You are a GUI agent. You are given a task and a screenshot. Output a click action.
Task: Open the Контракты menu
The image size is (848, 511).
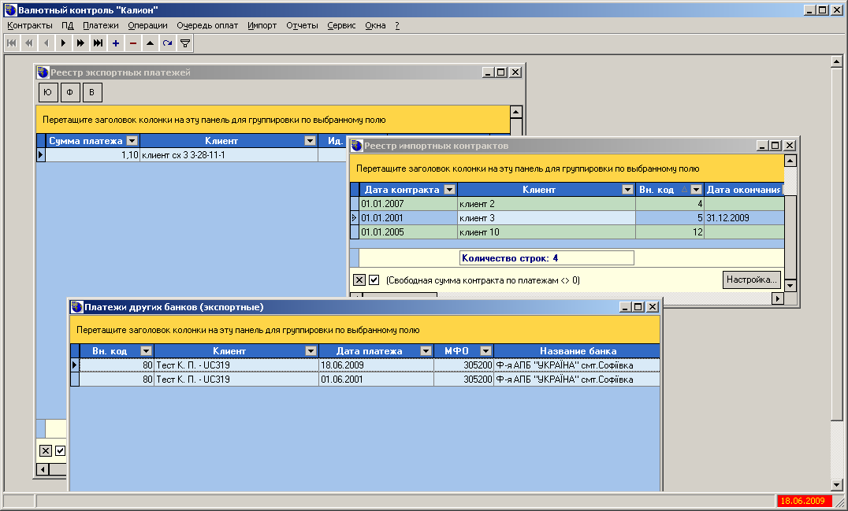point(29,25)
